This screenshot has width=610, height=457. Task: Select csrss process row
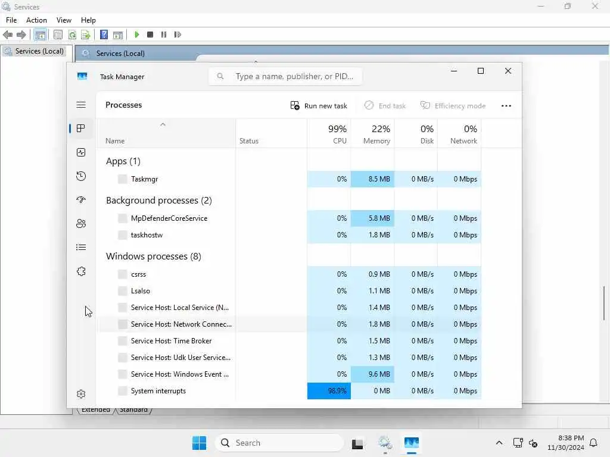tap(290, 274)
